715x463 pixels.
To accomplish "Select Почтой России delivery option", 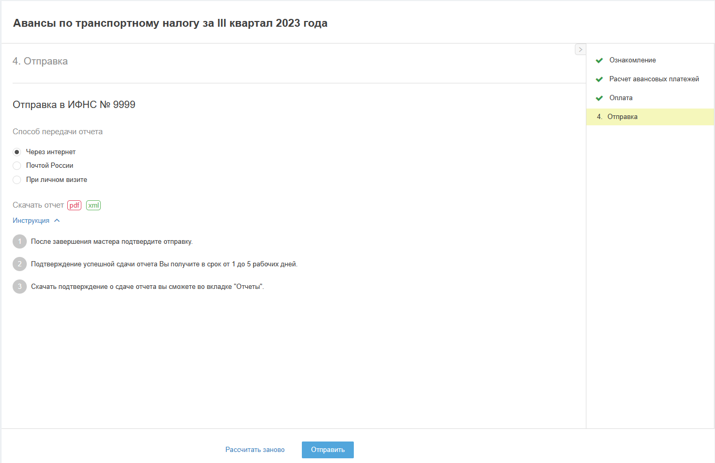I will 17,166.
